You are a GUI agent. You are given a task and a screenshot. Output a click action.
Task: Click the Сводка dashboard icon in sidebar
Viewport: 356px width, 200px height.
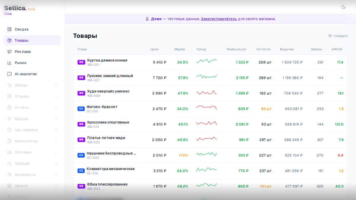[x=9, y=29]
